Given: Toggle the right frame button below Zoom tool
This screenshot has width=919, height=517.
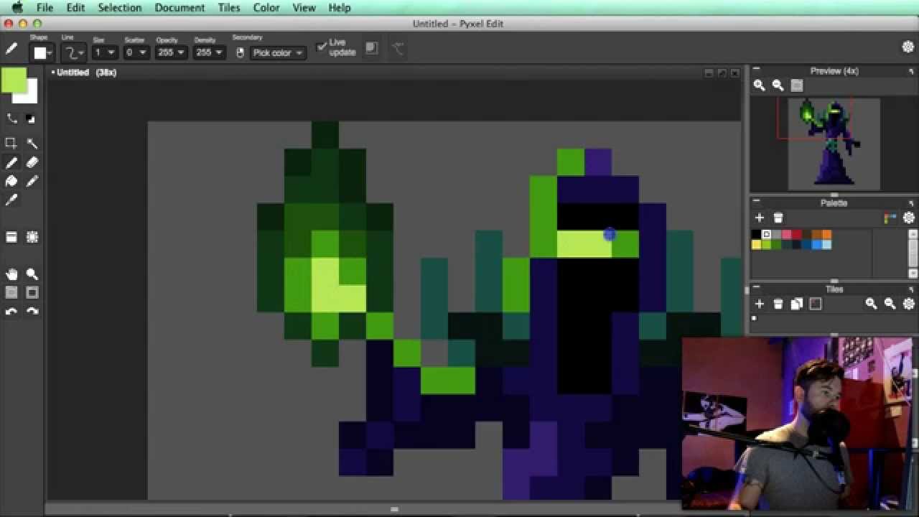Looking at the screenshot, I should click(x=32, y=293).
